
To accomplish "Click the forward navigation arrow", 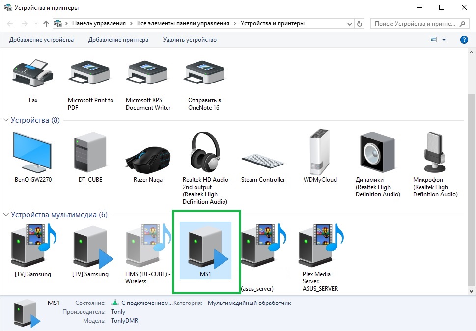I will coord(24,24).
